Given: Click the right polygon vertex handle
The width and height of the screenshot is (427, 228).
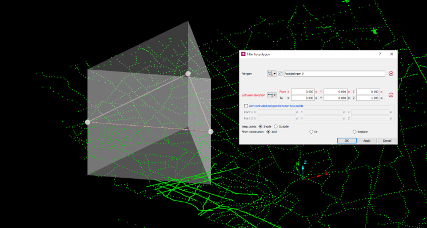Looking at the screenshot, I should (210, 131).
